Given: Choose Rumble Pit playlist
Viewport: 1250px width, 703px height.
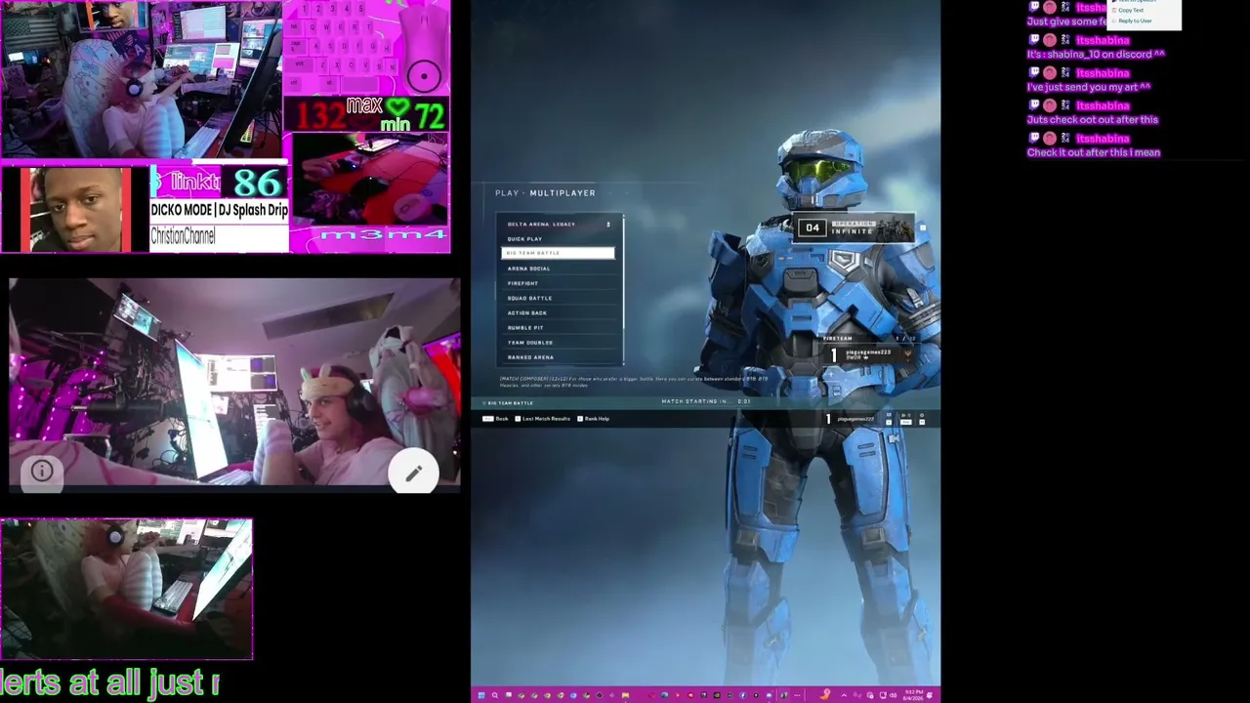Looking at the screenshot, I should point(558,327).
